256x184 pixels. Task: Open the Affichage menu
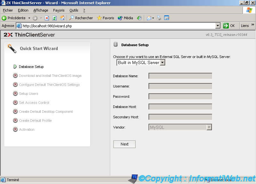41,10
